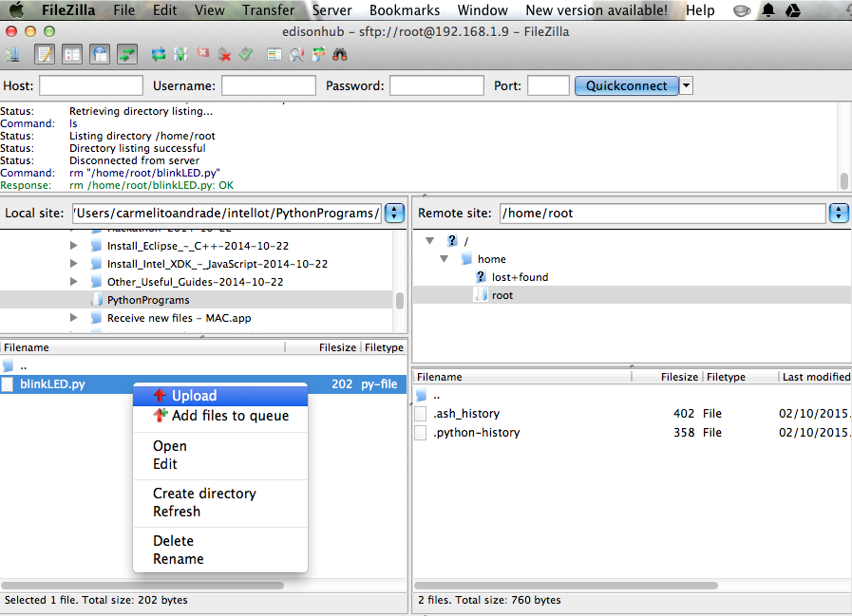Toggle message log display icon
852x616 pixels.
pos(45,54)
